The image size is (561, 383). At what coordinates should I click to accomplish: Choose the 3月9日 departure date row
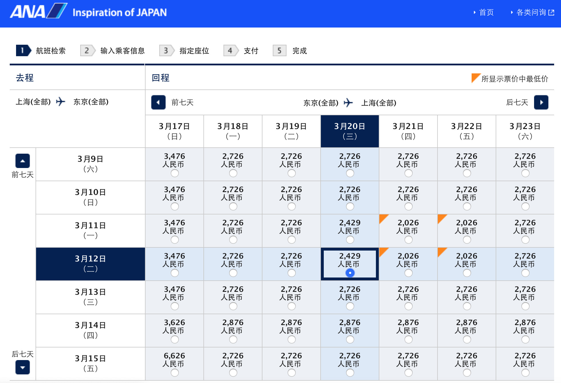point(90,164)
